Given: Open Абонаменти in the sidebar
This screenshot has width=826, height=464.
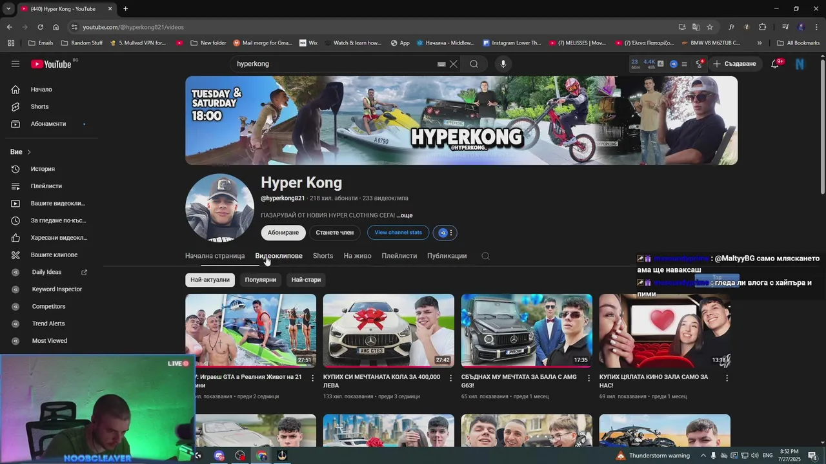Looking at the screenshot, I should click(x=49, y=124).
